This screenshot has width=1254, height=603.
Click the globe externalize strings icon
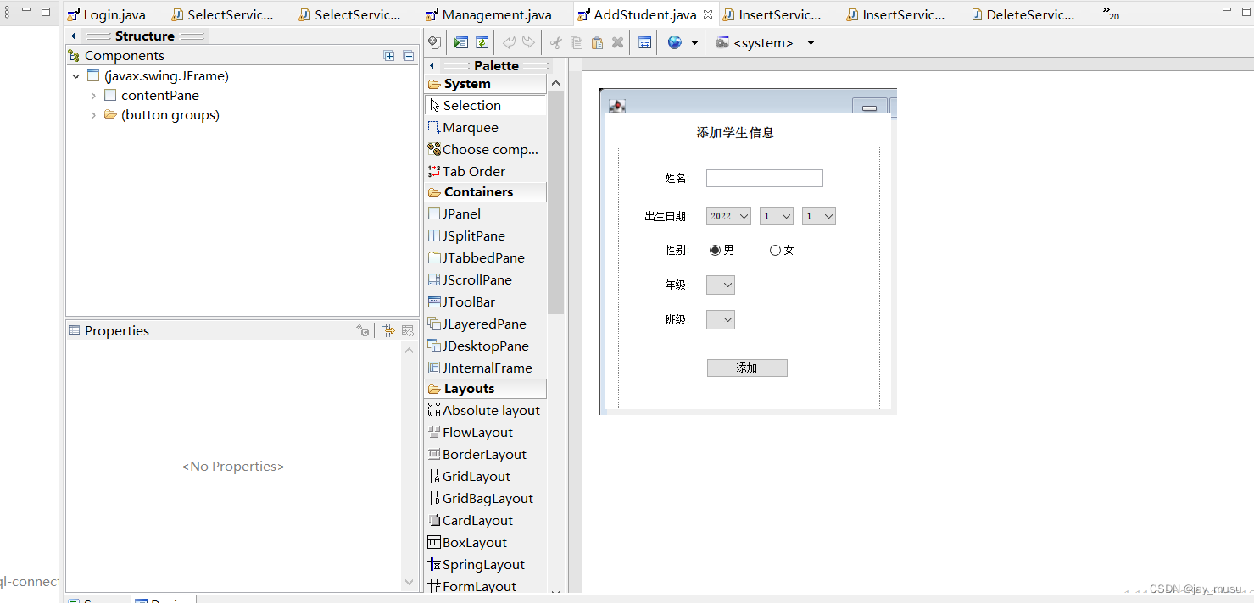tap(675, 42)
